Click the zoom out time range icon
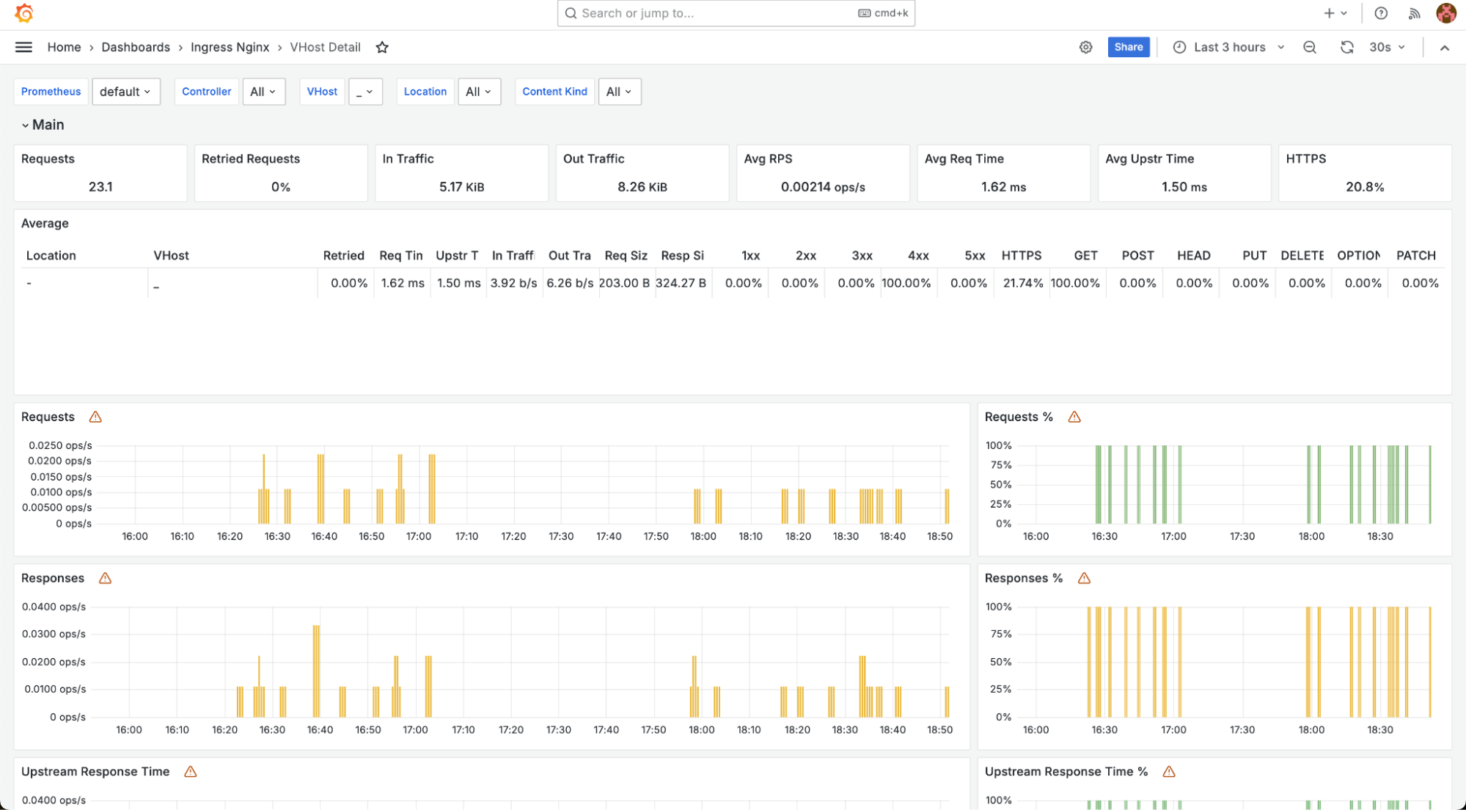Screen dimensions: 1466x810 (x=1309, y=47)
